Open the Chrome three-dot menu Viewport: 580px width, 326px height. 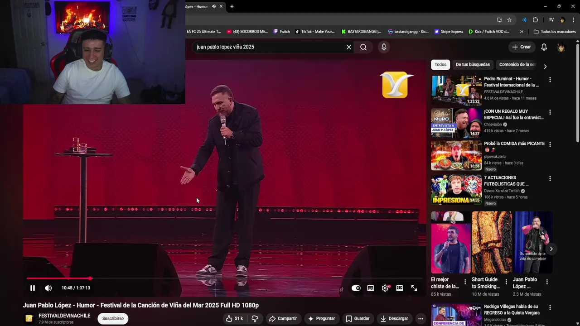(573, 20)
